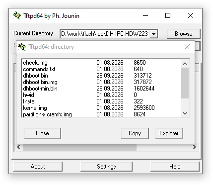The width and height of the screenshot is (213, 185).
Task: Click the main window horizontal scroll left arrow
Action: (x=18, y=147)
